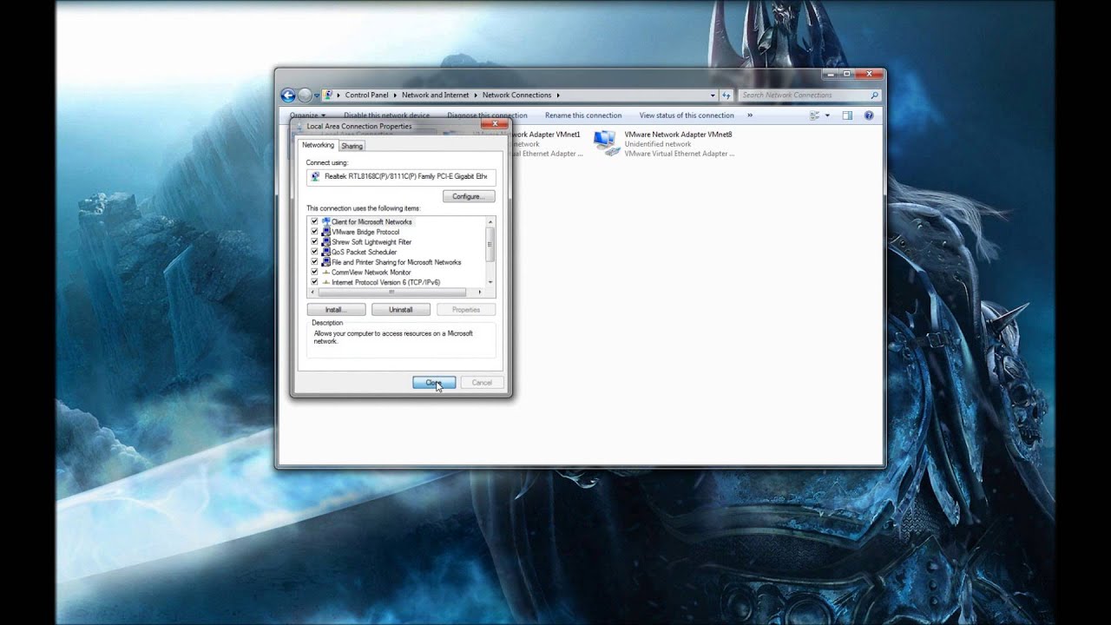Image resolution: width=1111 pixels, height=625 pixels.
Task: Select "VMware Network Adapter VMnet8" label
Action: (678, 135)
